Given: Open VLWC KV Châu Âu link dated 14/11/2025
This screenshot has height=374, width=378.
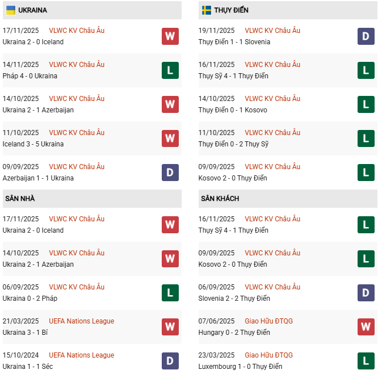Looking at the screenshot, I should point(77,65).
